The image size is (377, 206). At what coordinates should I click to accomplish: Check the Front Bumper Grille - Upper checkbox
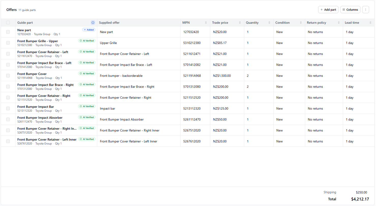[x=8, y=43]
